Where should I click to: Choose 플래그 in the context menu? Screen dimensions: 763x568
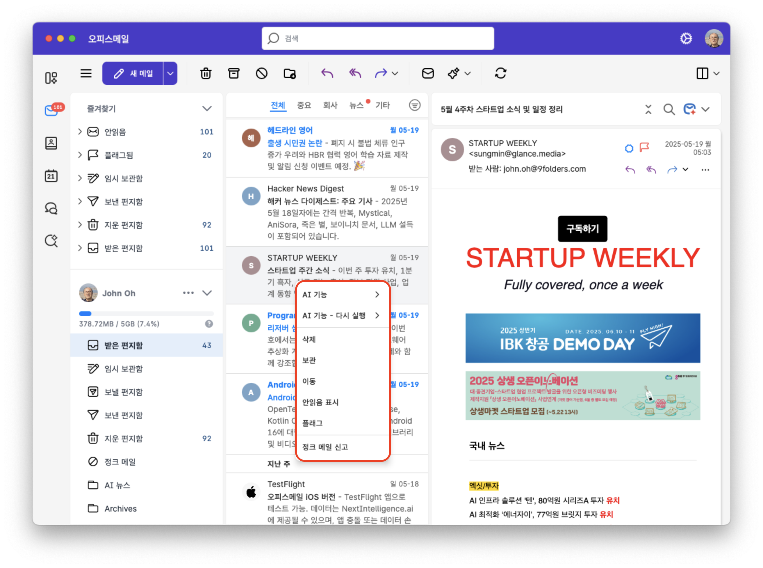[x=343, y=423]
